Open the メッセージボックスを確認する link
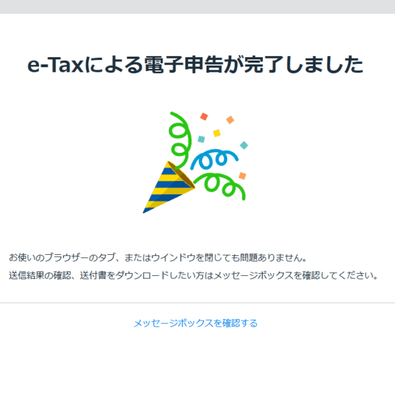The height and width of the screenshot is (393, 395). click(196, 323)
